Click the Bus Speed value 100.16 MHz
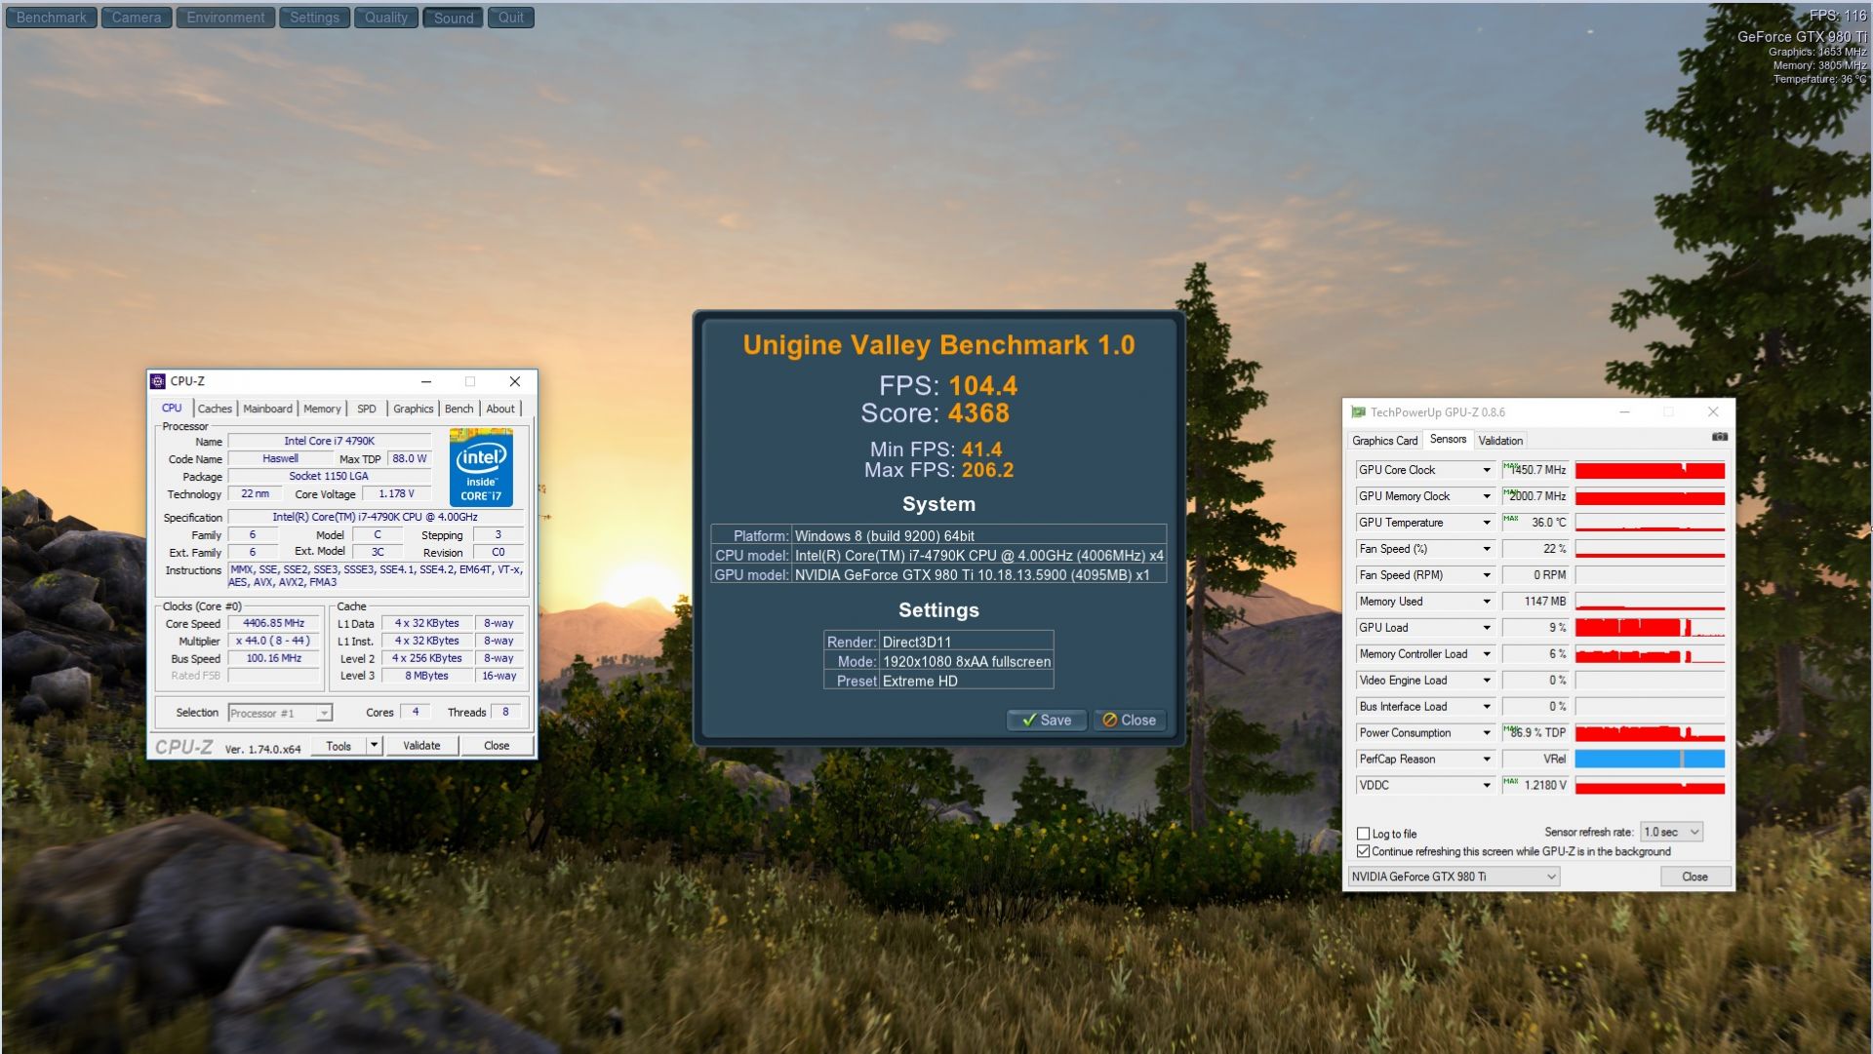This screenshot has width=1873, height=1054. (274, 658)
